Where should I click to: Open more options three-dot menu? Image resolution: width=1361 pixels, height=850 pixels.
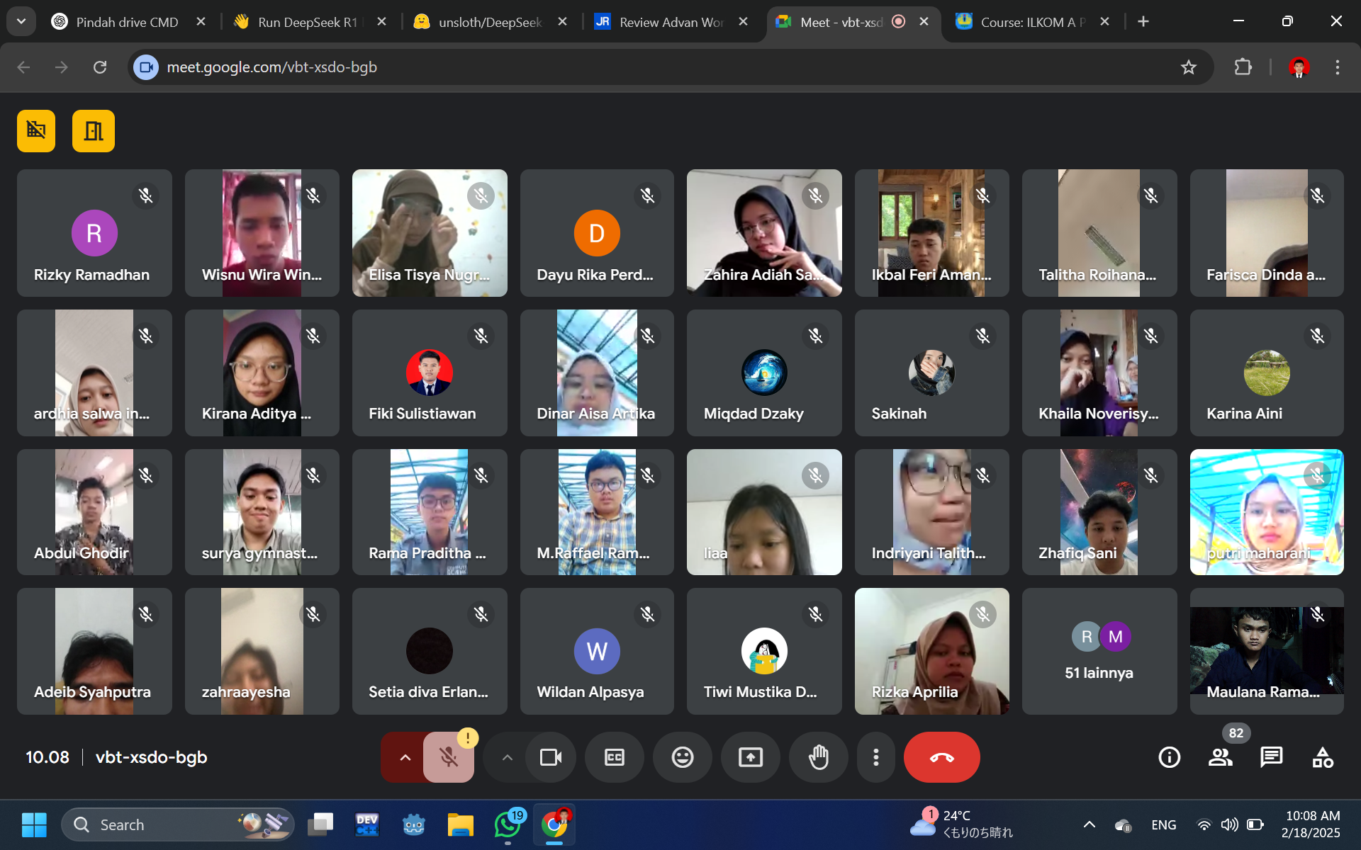(x=876, y=757)
